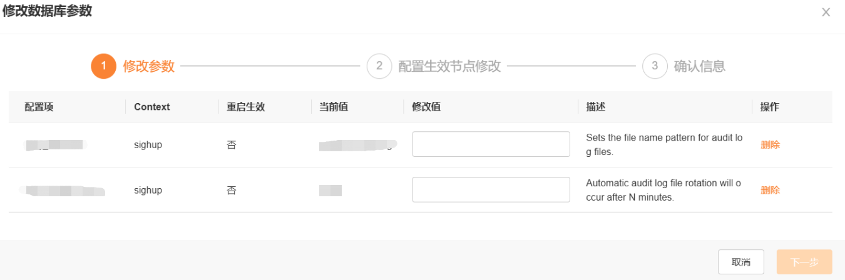Click the 操作 column header
The height and width of the screenshot is (280, 845).
[769, 107]
